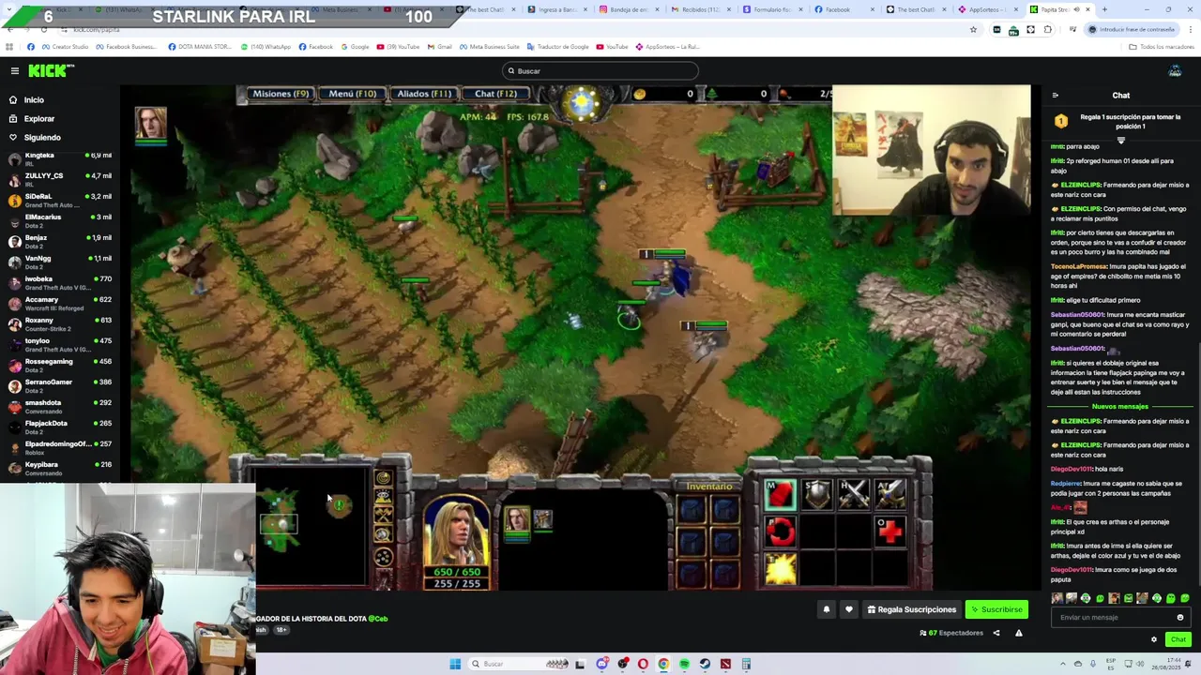Open Aliados (F11) game menu
Image resolution: width=1201 pixels, height=675 pixels.
pyautogui.click(x=424, y=94)
